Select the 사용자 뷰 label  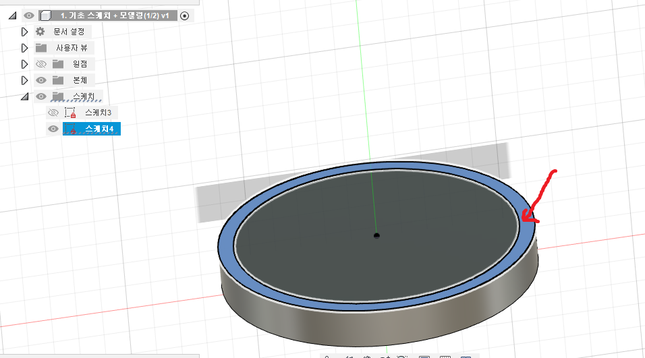click(72, 48)
